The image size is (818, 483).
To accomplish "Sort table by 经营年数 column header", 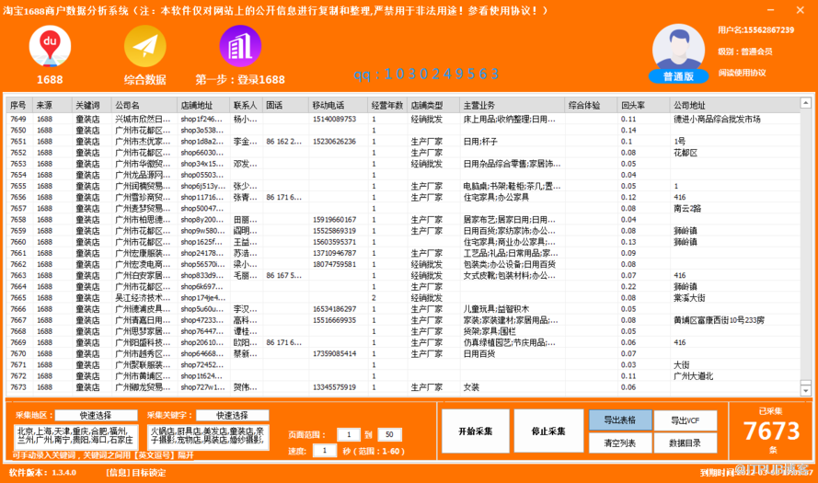I will pos(386,106).
